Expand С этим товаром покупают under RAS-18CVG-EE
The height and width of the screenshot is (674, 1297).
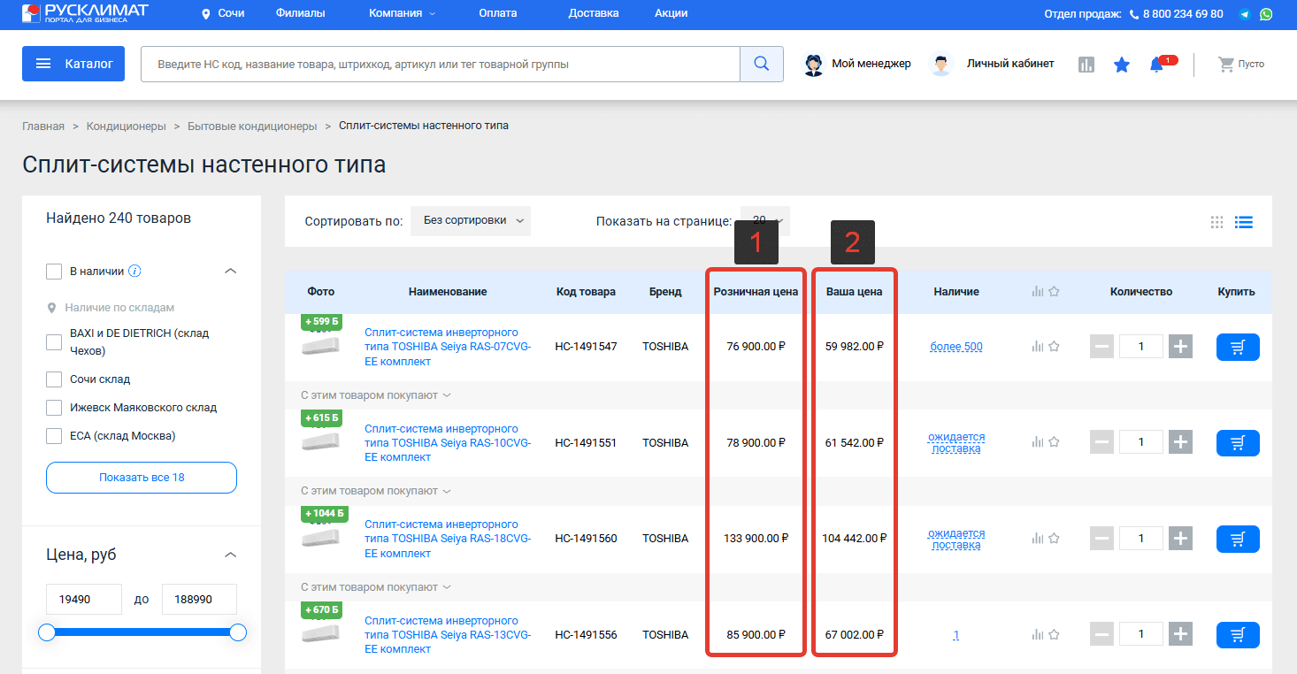coord(376,587)
